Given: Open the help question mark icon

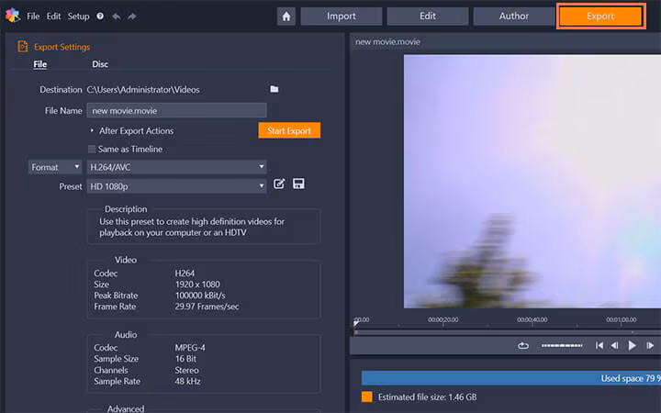Looking at the screenshot, I should [x=100, y=16].
